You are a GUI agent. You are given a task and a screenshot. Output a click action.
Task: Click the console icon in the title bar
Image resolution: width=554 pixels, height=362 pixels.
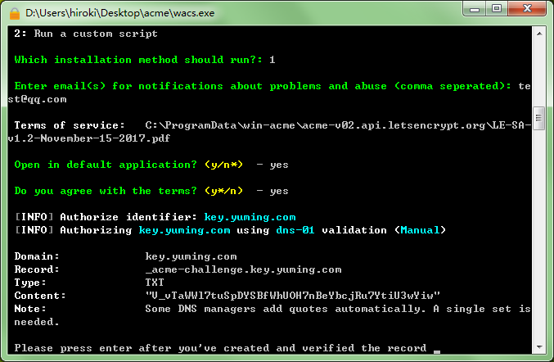[x=14, y=13]
